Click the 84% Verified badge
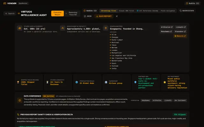This screenshot has height=127, width=204. click(48, 96)
